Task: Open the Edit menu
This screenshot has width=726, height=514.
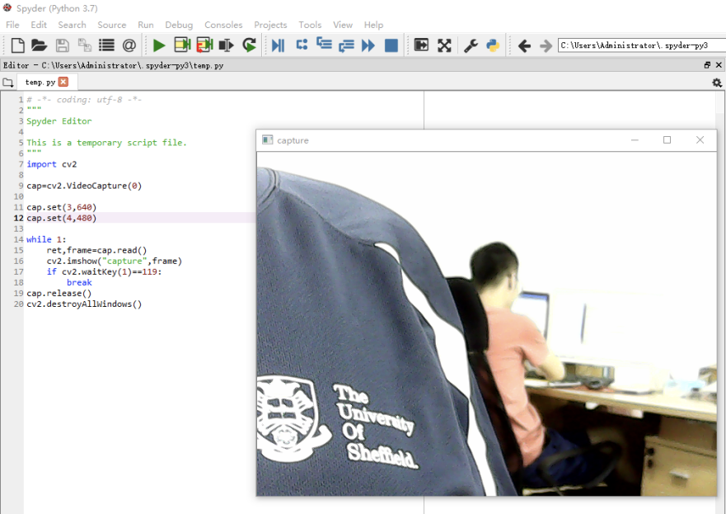Action: (39, 25)
